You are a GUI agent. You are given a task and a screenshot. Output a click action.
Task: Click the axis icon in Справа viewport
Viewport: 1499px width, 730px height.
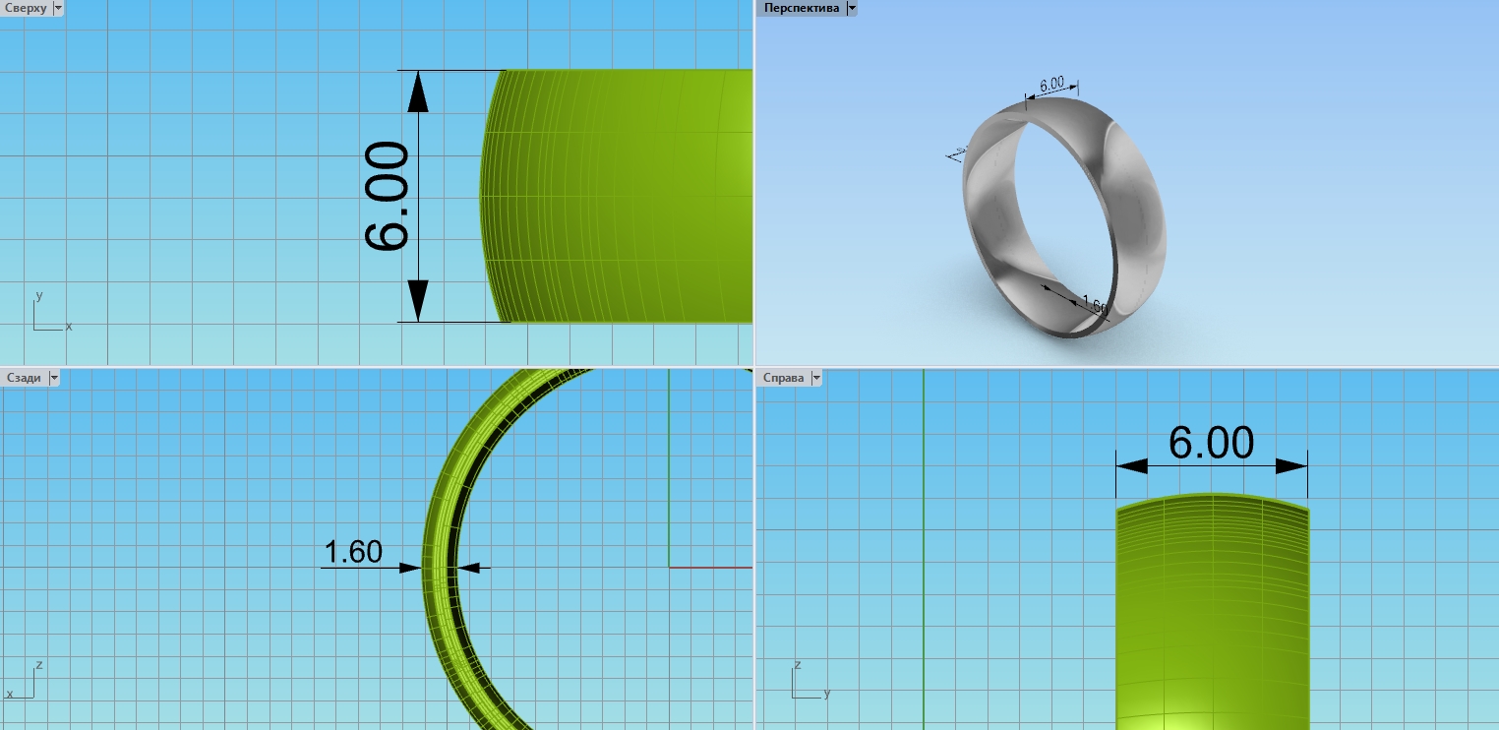click(x=807, y=683)
